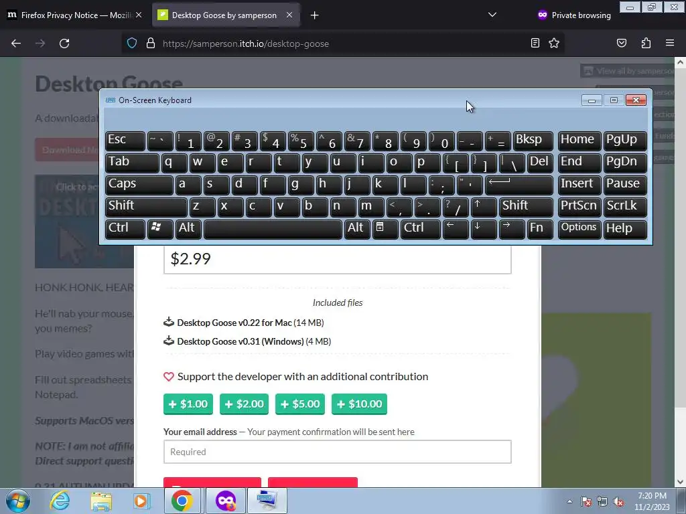
Task: Toggle the left Ctrl key
Action: (125, 228)
